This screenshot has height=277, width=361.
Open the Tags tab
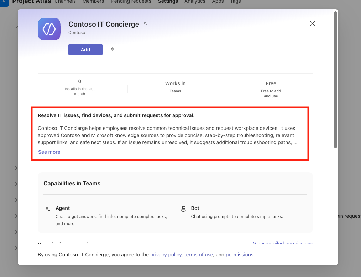tap(235, 2)
